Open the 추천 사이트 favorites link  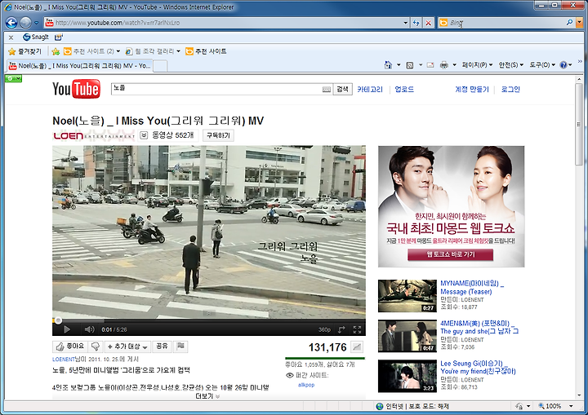click(206, 51)
